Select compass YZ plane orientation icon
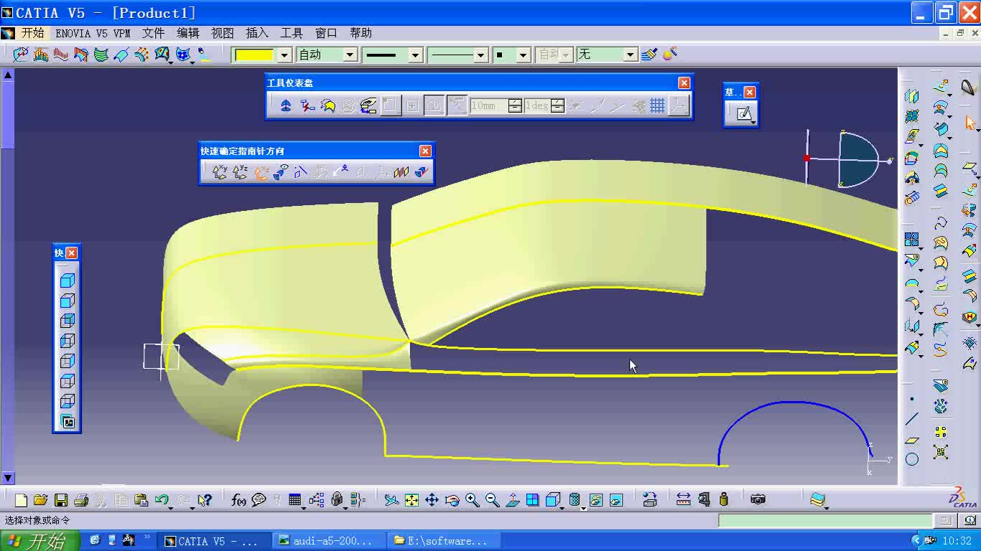Screen dimensions: 981x551 click(240, 171)
